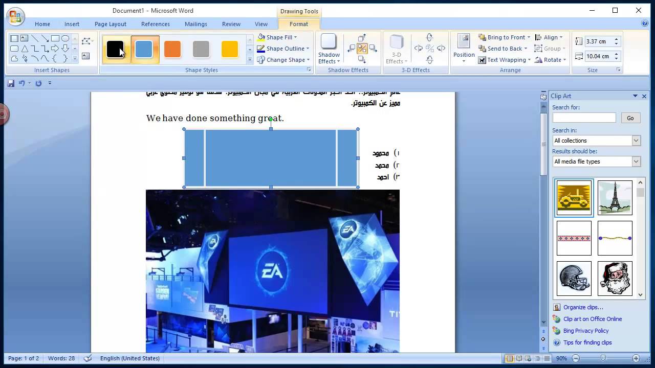Select the Eiffel Tower clip art thumbnail
The height and width of the screenshot is (368, 655).
[x=615, y=197]
